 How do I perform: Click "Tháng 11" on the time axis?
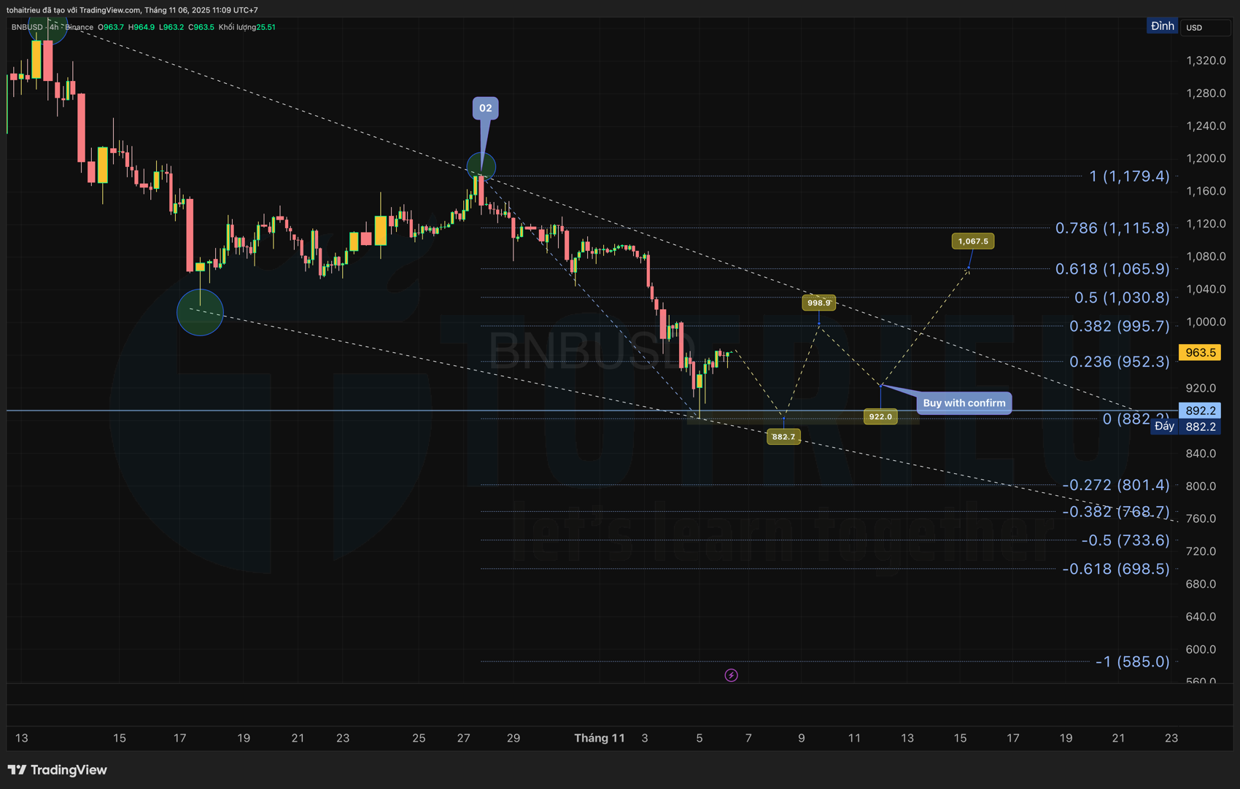point(599,738)
